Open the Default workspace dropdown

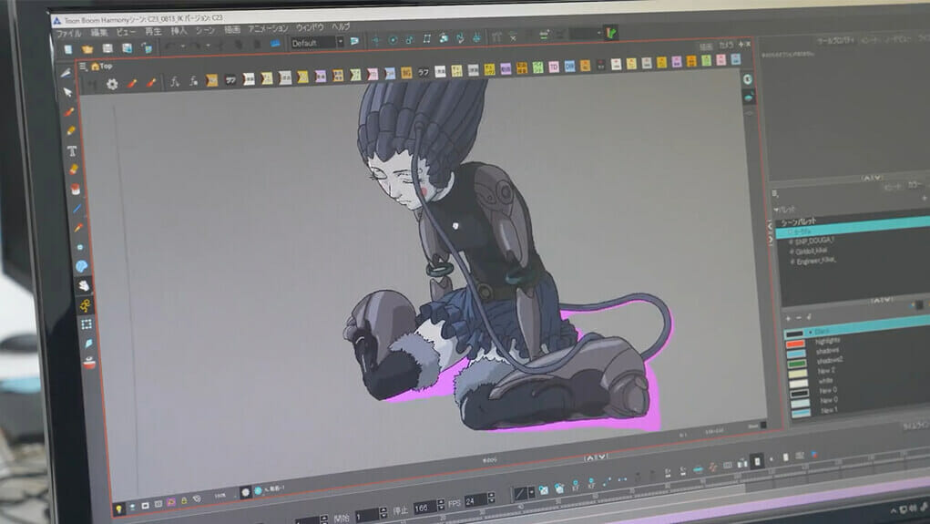pos(317,43)
